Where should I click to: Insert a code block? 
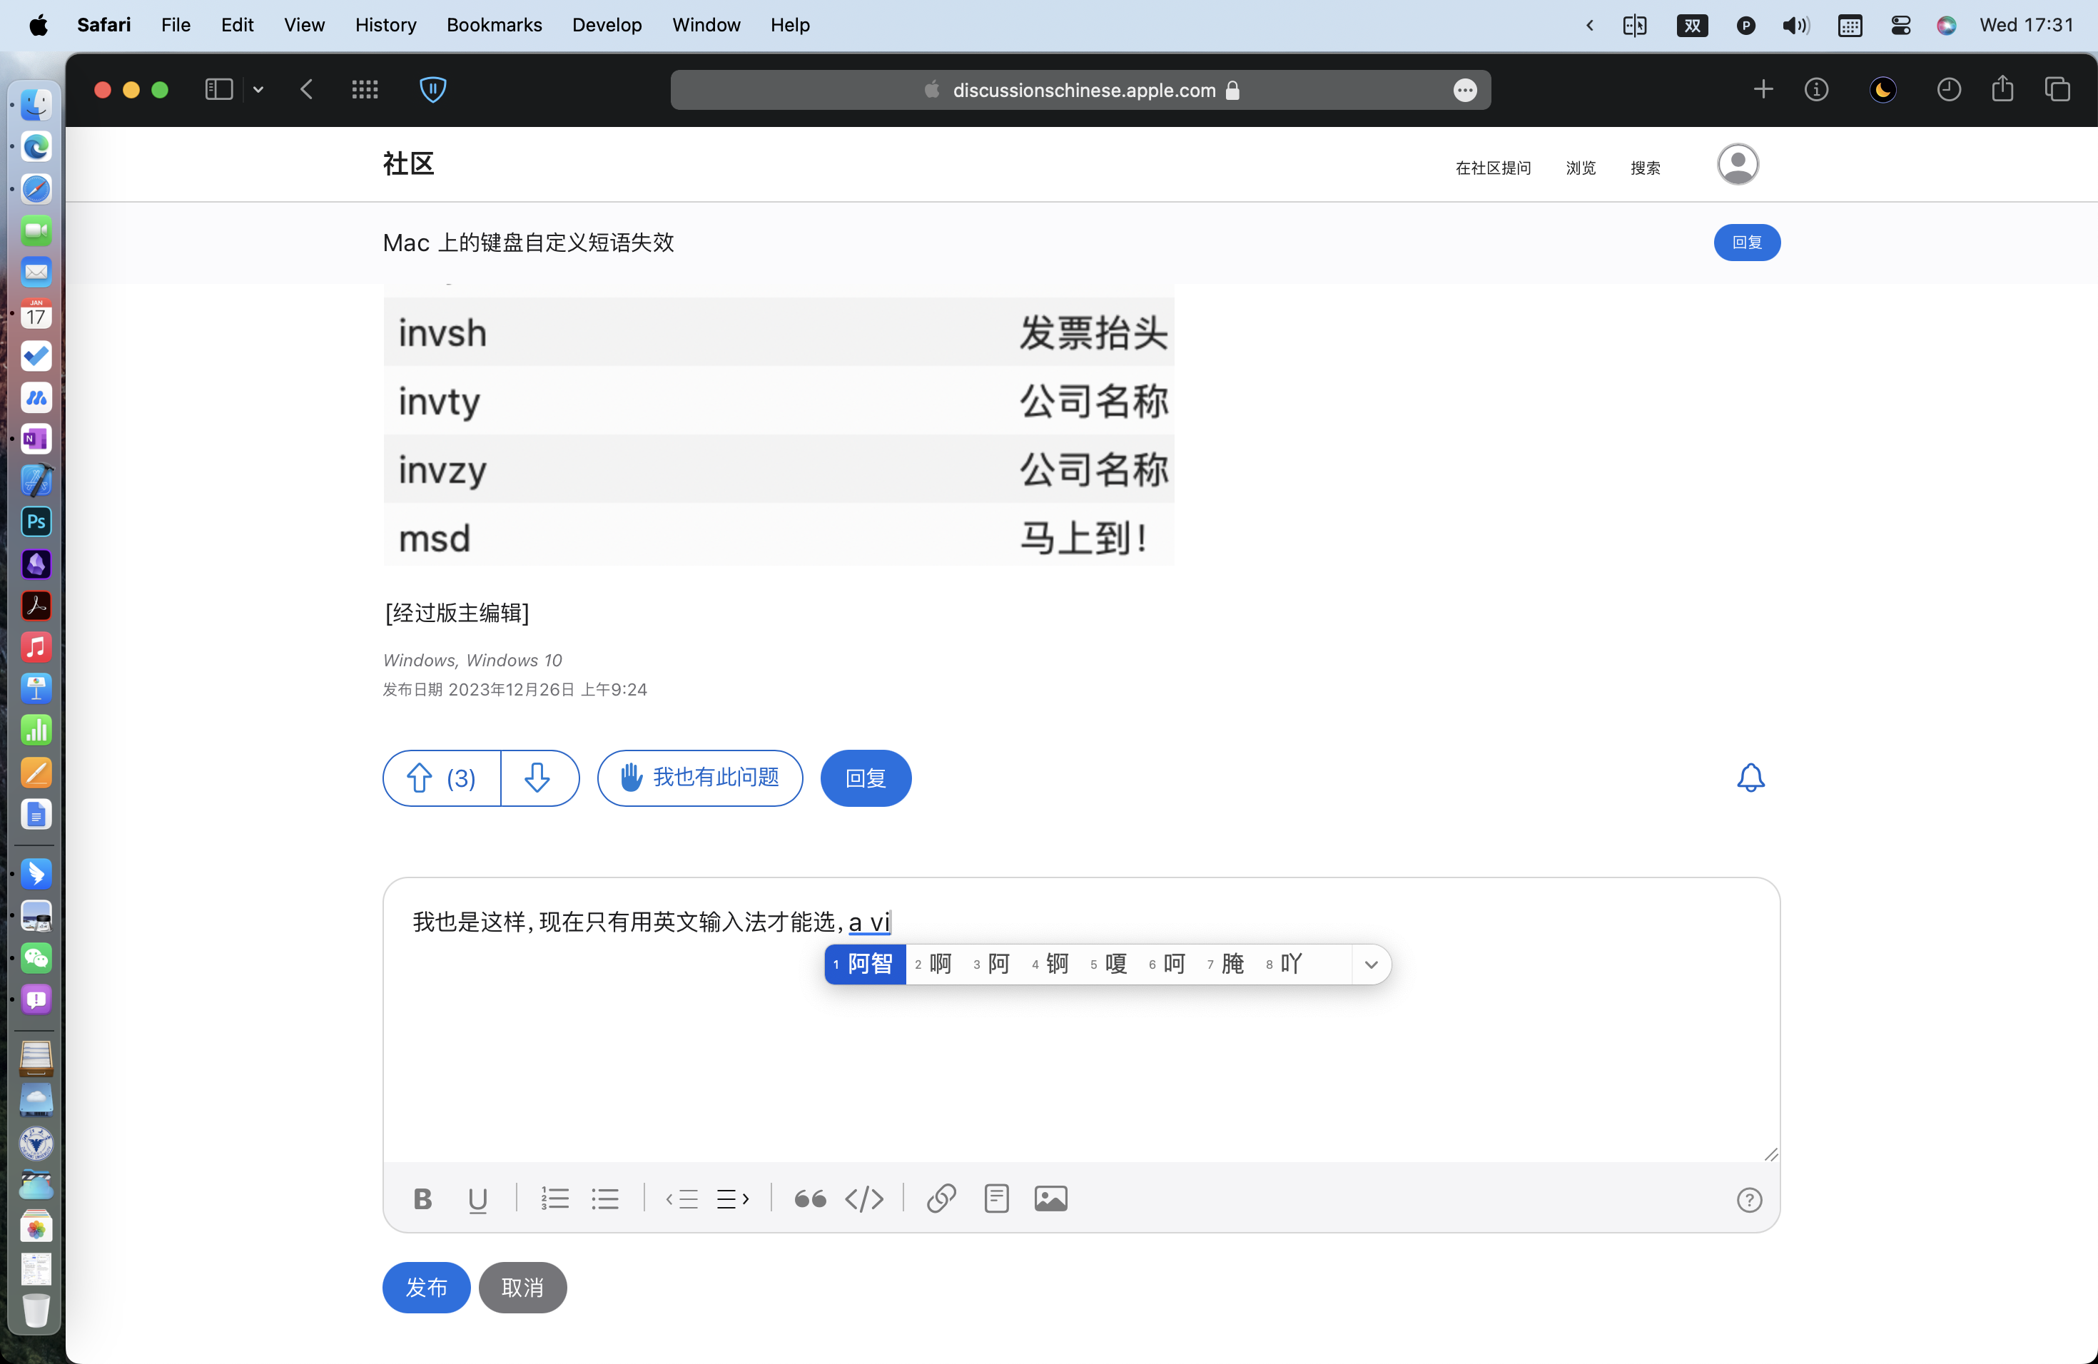coord(864,1199)
